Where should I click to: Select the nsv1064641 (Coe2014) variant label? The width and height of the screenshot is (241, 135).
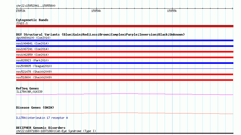(32, 43)
